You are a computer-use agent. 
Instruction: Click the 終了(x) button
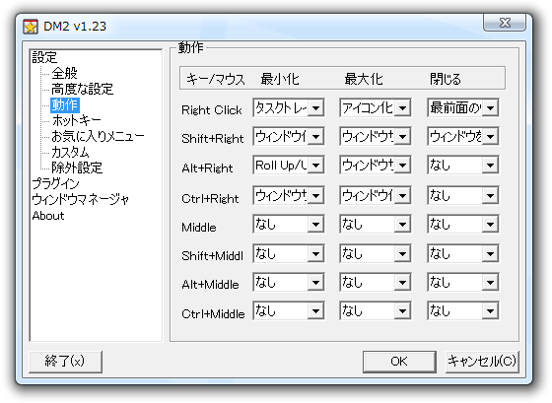tap(65, 362)
